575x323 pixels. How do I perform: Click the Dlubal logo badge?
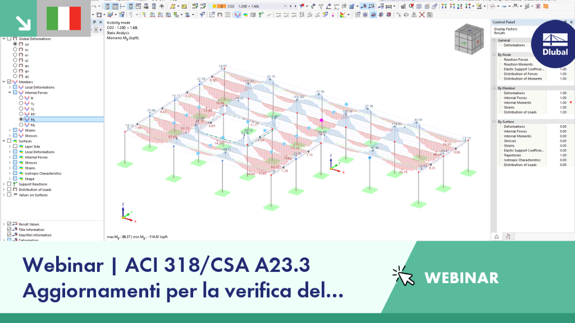[555, 44]
